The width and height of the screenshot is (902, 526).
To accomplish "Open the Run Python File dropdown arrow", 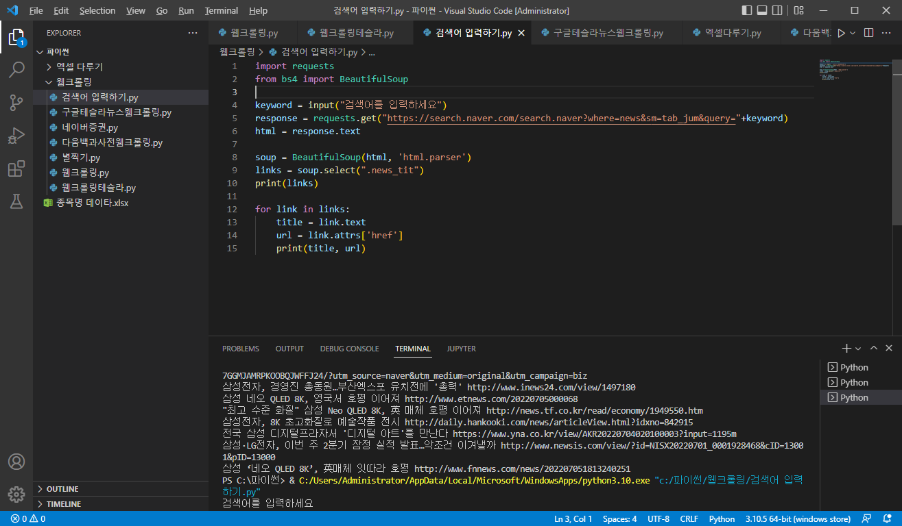I will click(x=853, y=33).
